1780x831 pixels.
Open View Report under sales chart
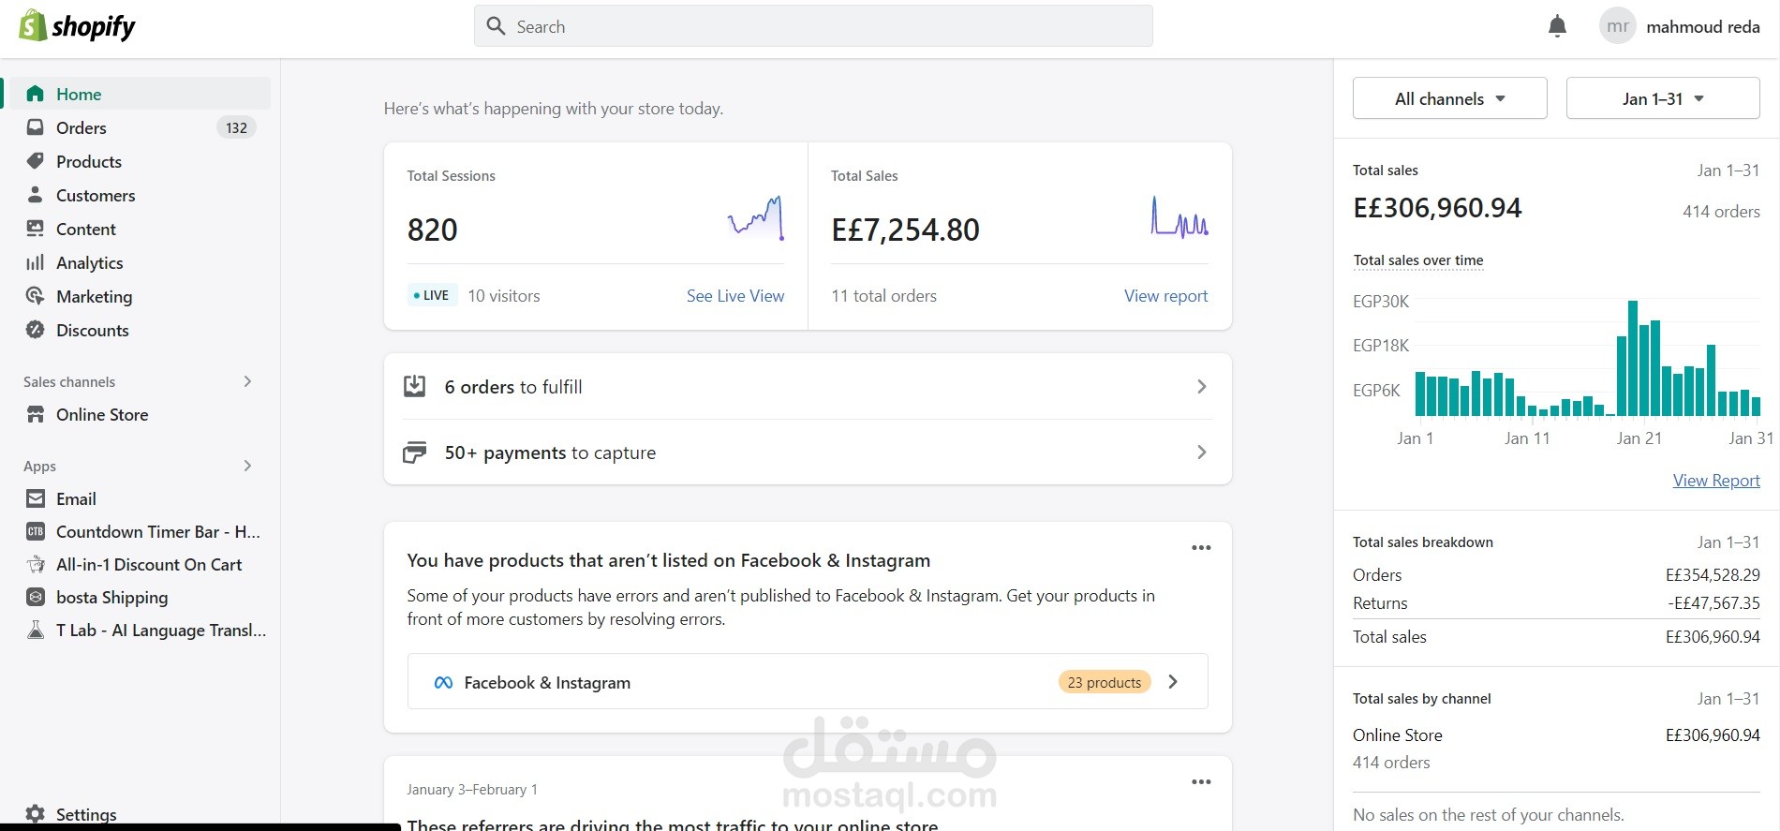pos(1716,481)
